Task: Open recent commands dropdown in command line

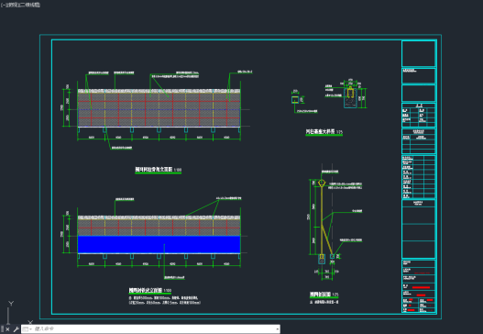Action: point(27,329)
